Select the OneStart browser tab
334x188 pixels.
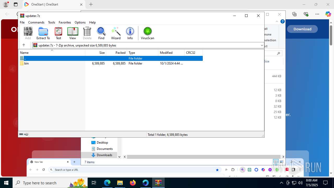(x=53, y=4)
